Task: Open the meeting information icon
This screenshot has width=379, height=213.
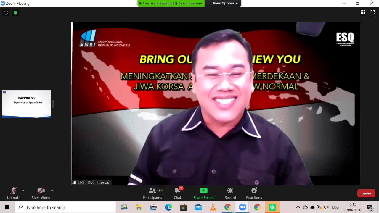Action: [6, 13]
